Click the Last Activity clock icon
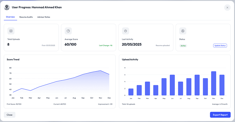The image size is (235, 122). (125, 31)
